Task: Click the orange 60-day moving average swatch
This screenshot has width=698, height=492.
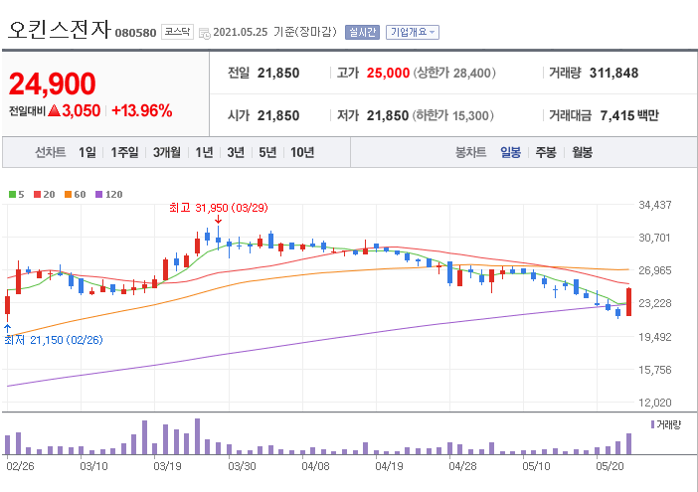Action: pos(68,195)
